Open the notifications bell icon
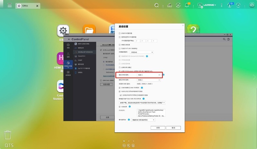The image size is (257, 149). point(187,5)
